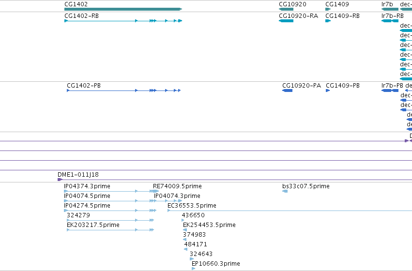Click the CG10920 gene label
Viewport: 412px width, 271px height.
292,4
